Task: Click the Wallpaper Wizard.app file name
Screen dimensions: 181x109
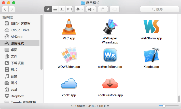Action: (110, 40)
